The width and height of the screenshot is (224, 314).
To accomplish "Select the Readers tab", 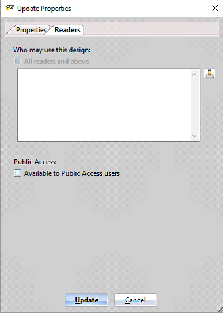I will click(x=67, y=30).
